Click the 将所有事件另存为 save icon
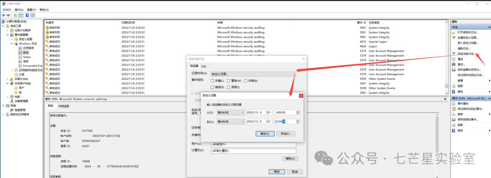The width and height of the screenshot is (491, 178). (454, 69)
